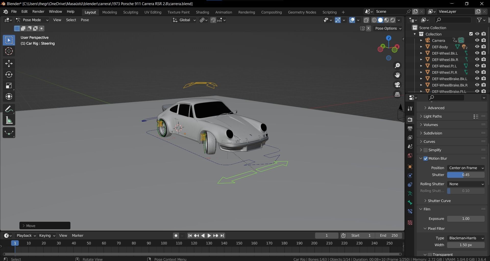Open the Texture properties tab

tap(410, 222)
